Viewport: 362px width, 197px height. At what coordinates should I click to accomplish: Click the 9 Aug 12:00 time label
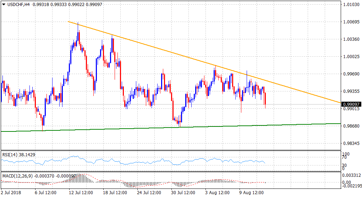[x=252, y=193]
